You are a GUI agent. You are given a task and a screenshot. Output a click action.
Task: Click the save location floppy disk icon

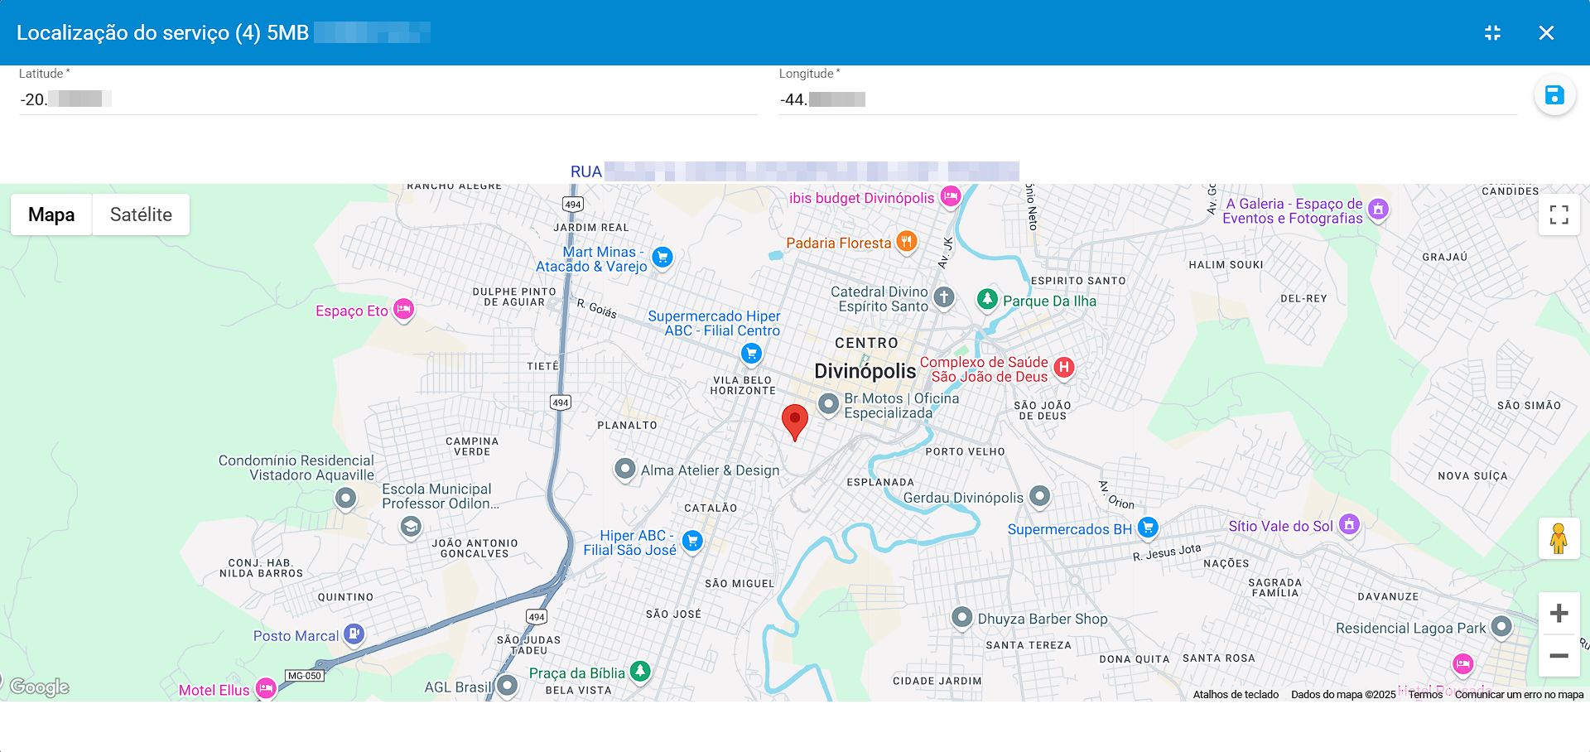pos(1554,95)
